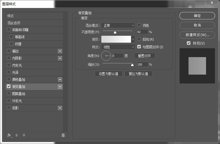
Task: Check the 反向(R) reverse option
Action: [x=139, y=39]
